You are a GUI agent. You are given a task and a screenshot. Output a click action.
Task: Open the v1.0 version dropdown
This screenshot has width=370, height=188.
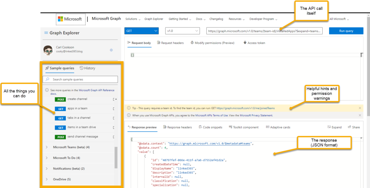click(x=182, y=31)
